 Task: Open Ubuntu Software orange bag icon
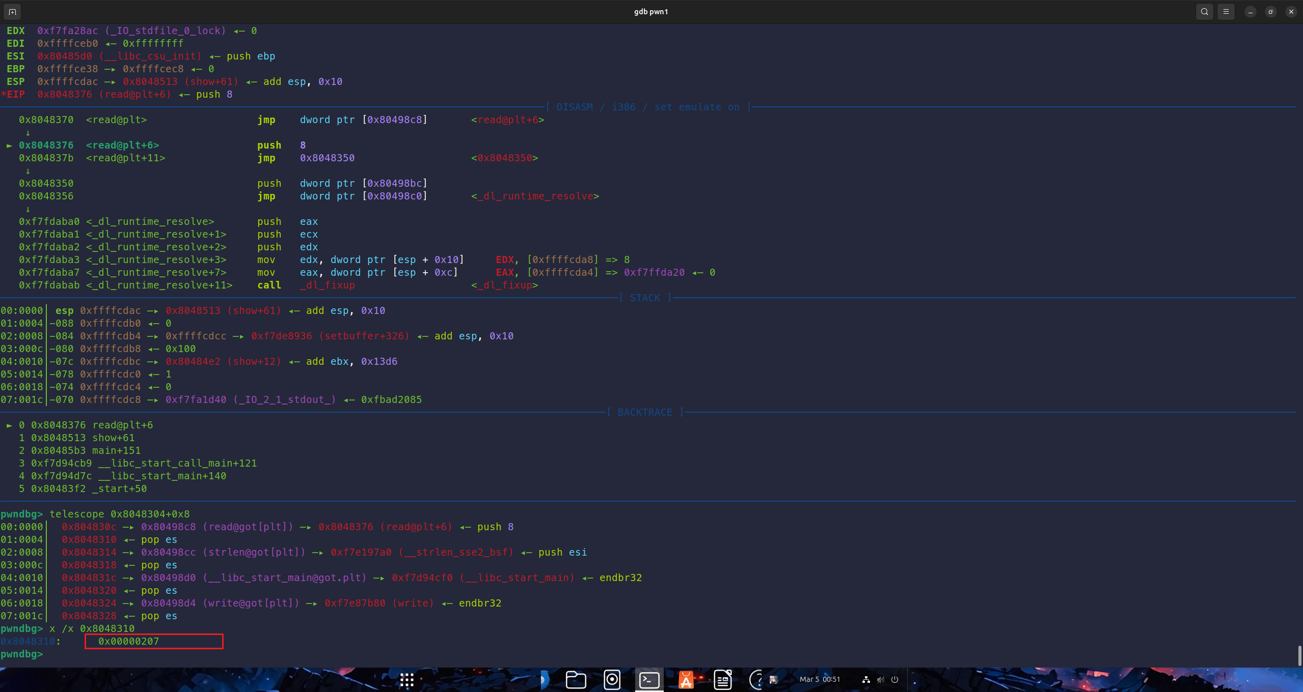(x=686, y=680)
